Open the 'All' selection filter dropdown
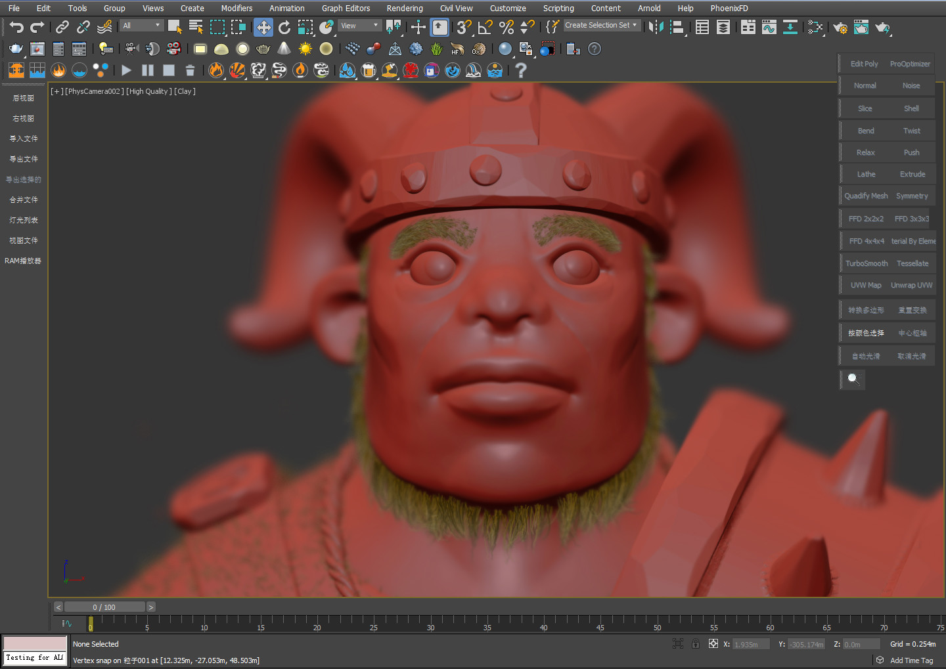This screenshot has width=946, height=669. [141, 26]
